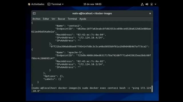Open the Ver menu

[x=53, y=19]
